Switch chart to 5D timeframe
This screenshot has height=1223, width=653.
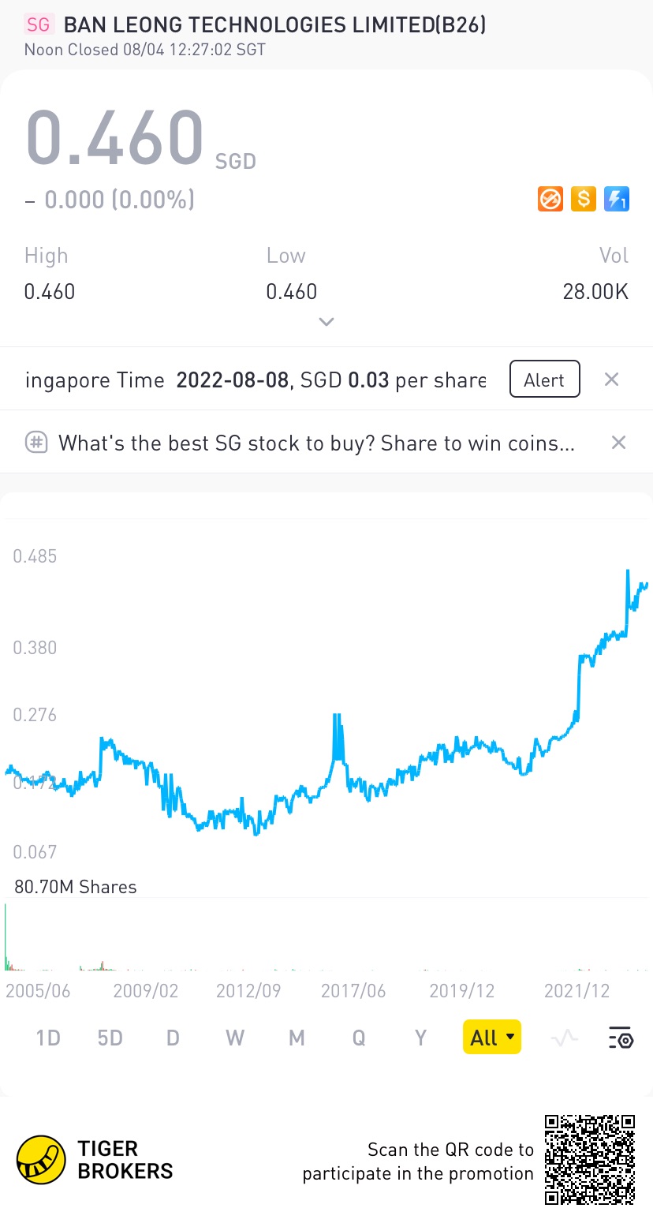110,1038
